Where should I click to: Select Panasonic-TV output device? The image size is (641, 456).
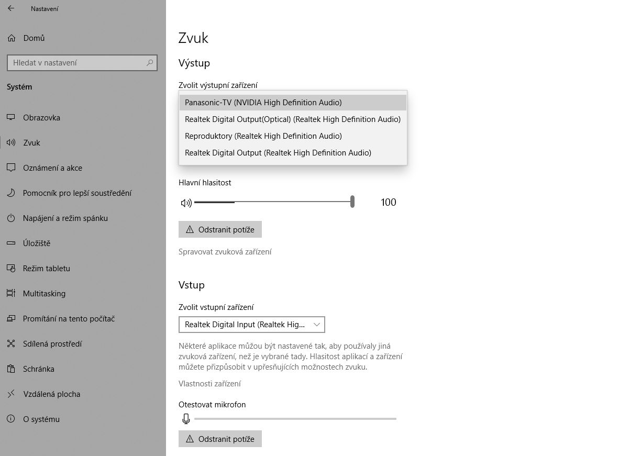tap(263, 103)
